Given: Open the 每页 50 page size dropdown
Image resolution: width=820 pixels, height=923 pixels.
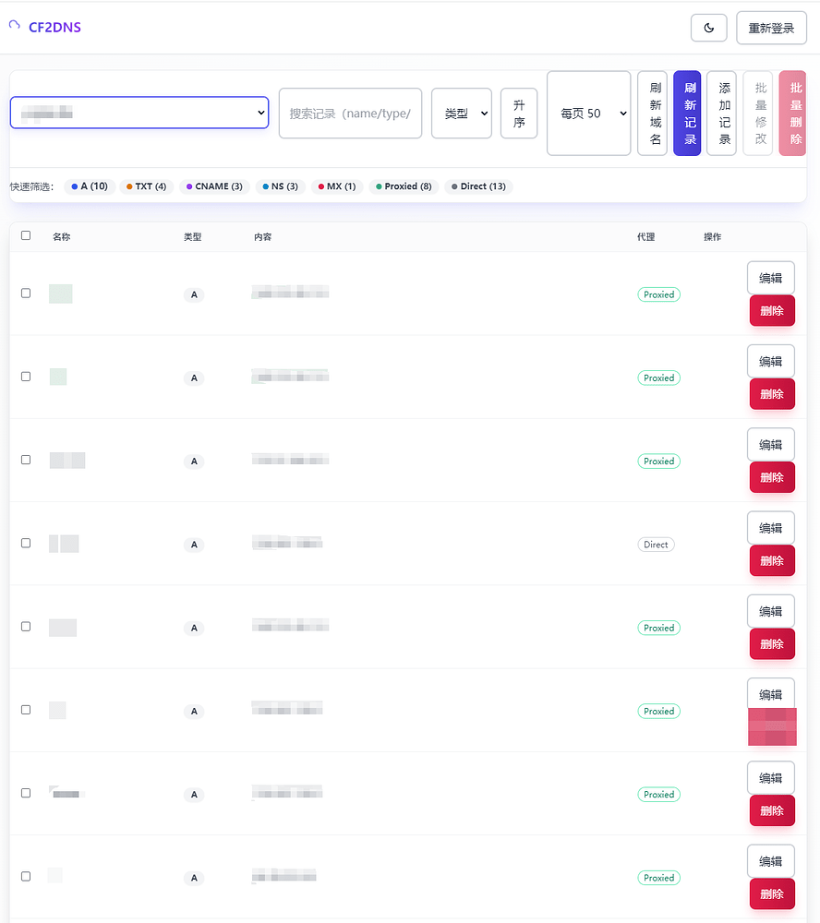Looking at the screenshot, I should [x=588, y=113].
